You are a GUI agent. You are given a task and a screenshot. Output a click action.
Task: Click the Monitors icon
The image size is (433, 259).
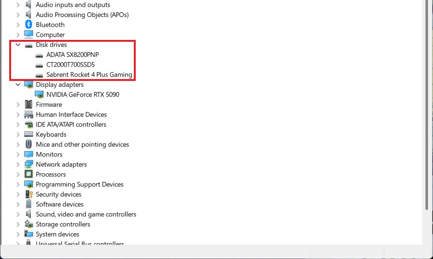pos(28,154)
